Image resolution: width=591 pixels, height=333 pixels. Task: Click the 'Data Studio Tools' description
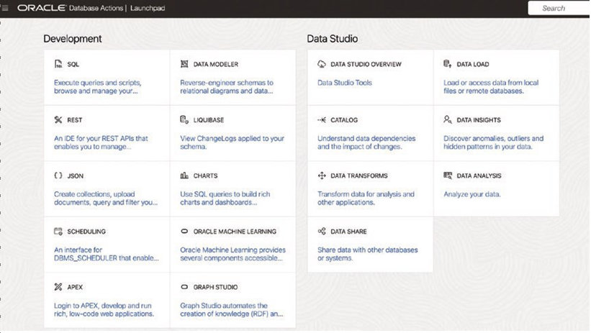pyautogui.click(x=345, y=83)
